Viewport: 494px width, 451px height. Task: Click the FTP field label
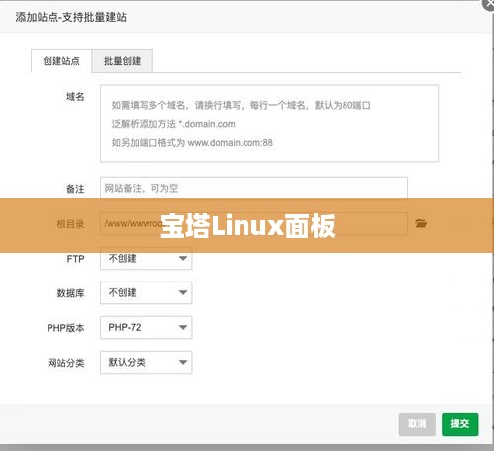pyautogui.click(x=75, y=259)
